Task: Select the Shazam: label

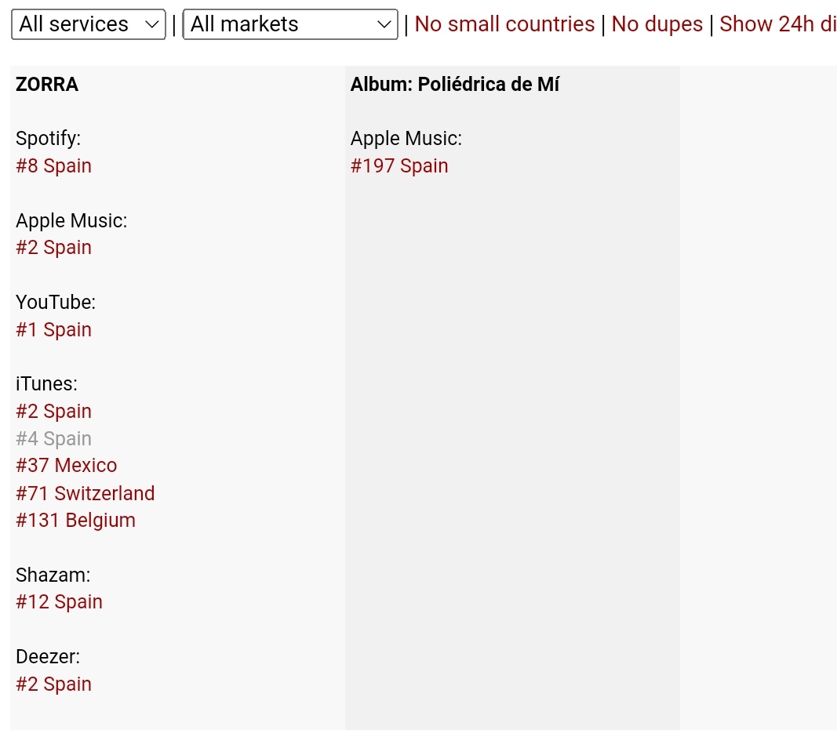Action: pyautogui.click(x=53, y=575)
